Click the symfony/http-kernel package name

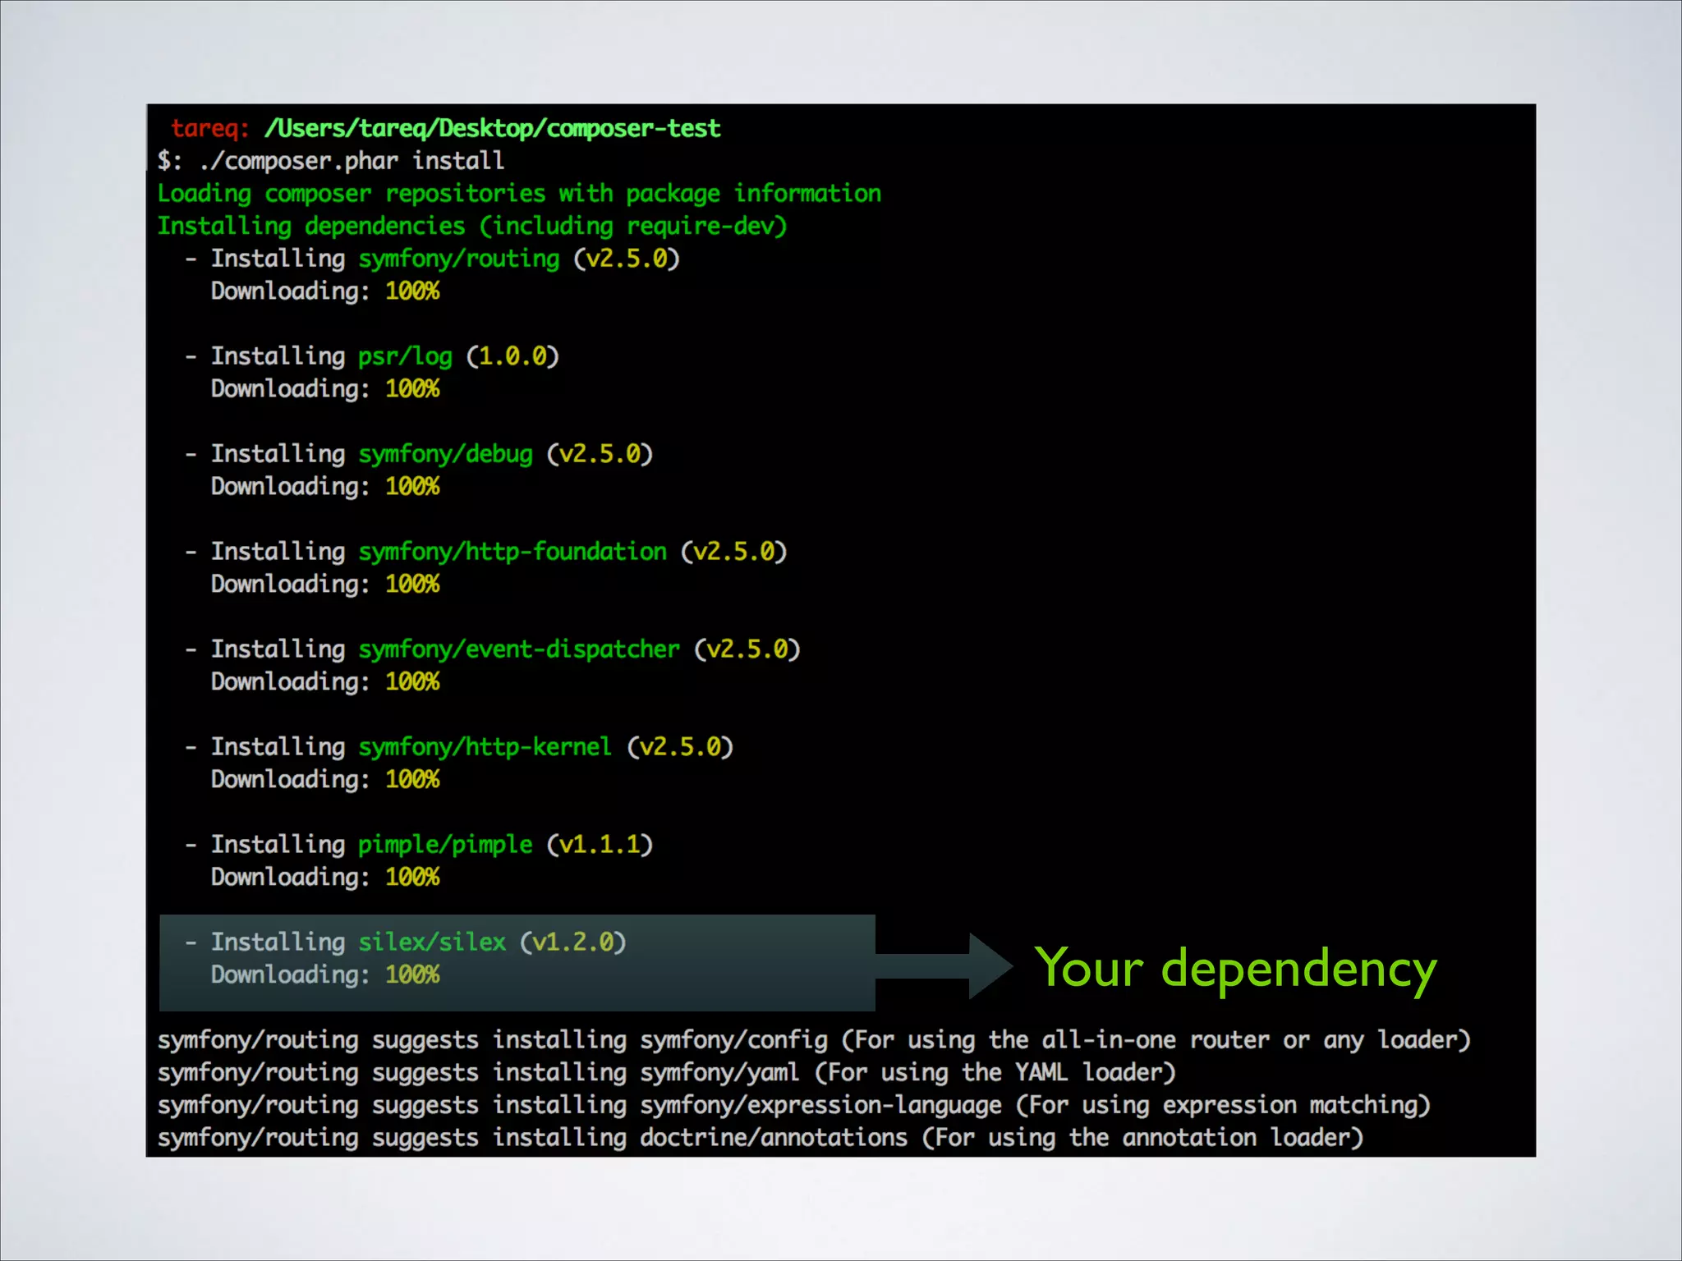coord(485,747)
